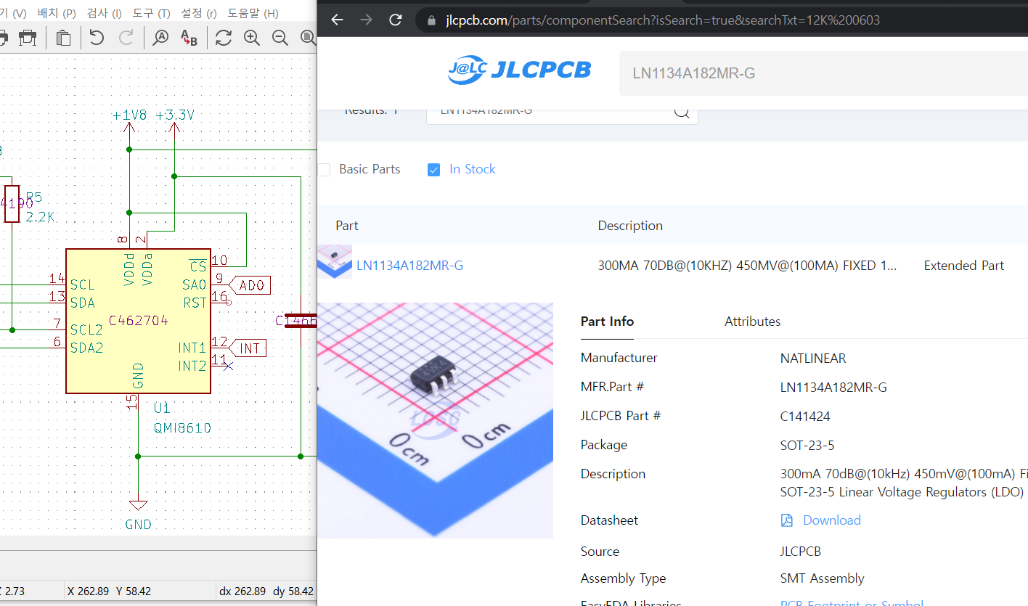Click the KiCad plot (plotter) toolbar icon
This screenshot has width=1028, height=606.
click(28, 37)
